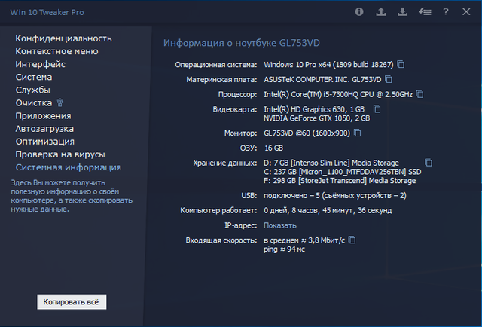Click the 16 GB RAM value
482x327 pixels.
[273, 148]
